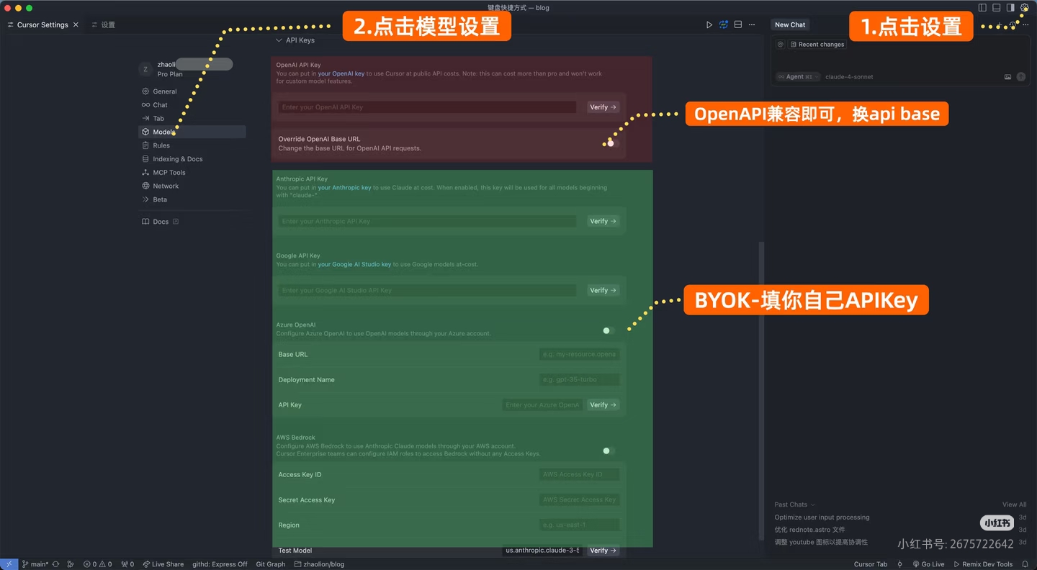Focus the Azure Base URL field

click(x=580, y=354)
